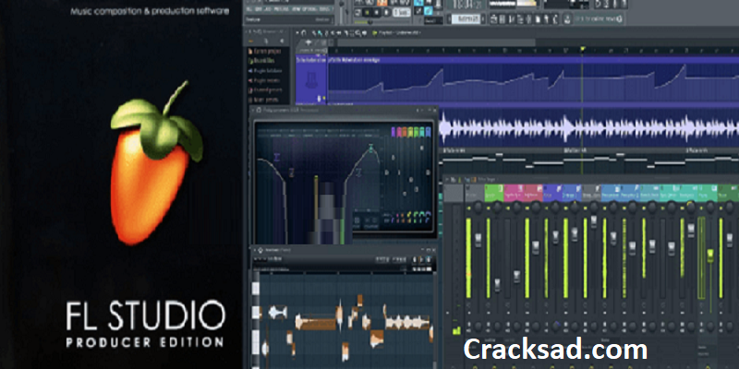Click the Master track volume fader
This screenshot has width=739, height=369.
478,240
